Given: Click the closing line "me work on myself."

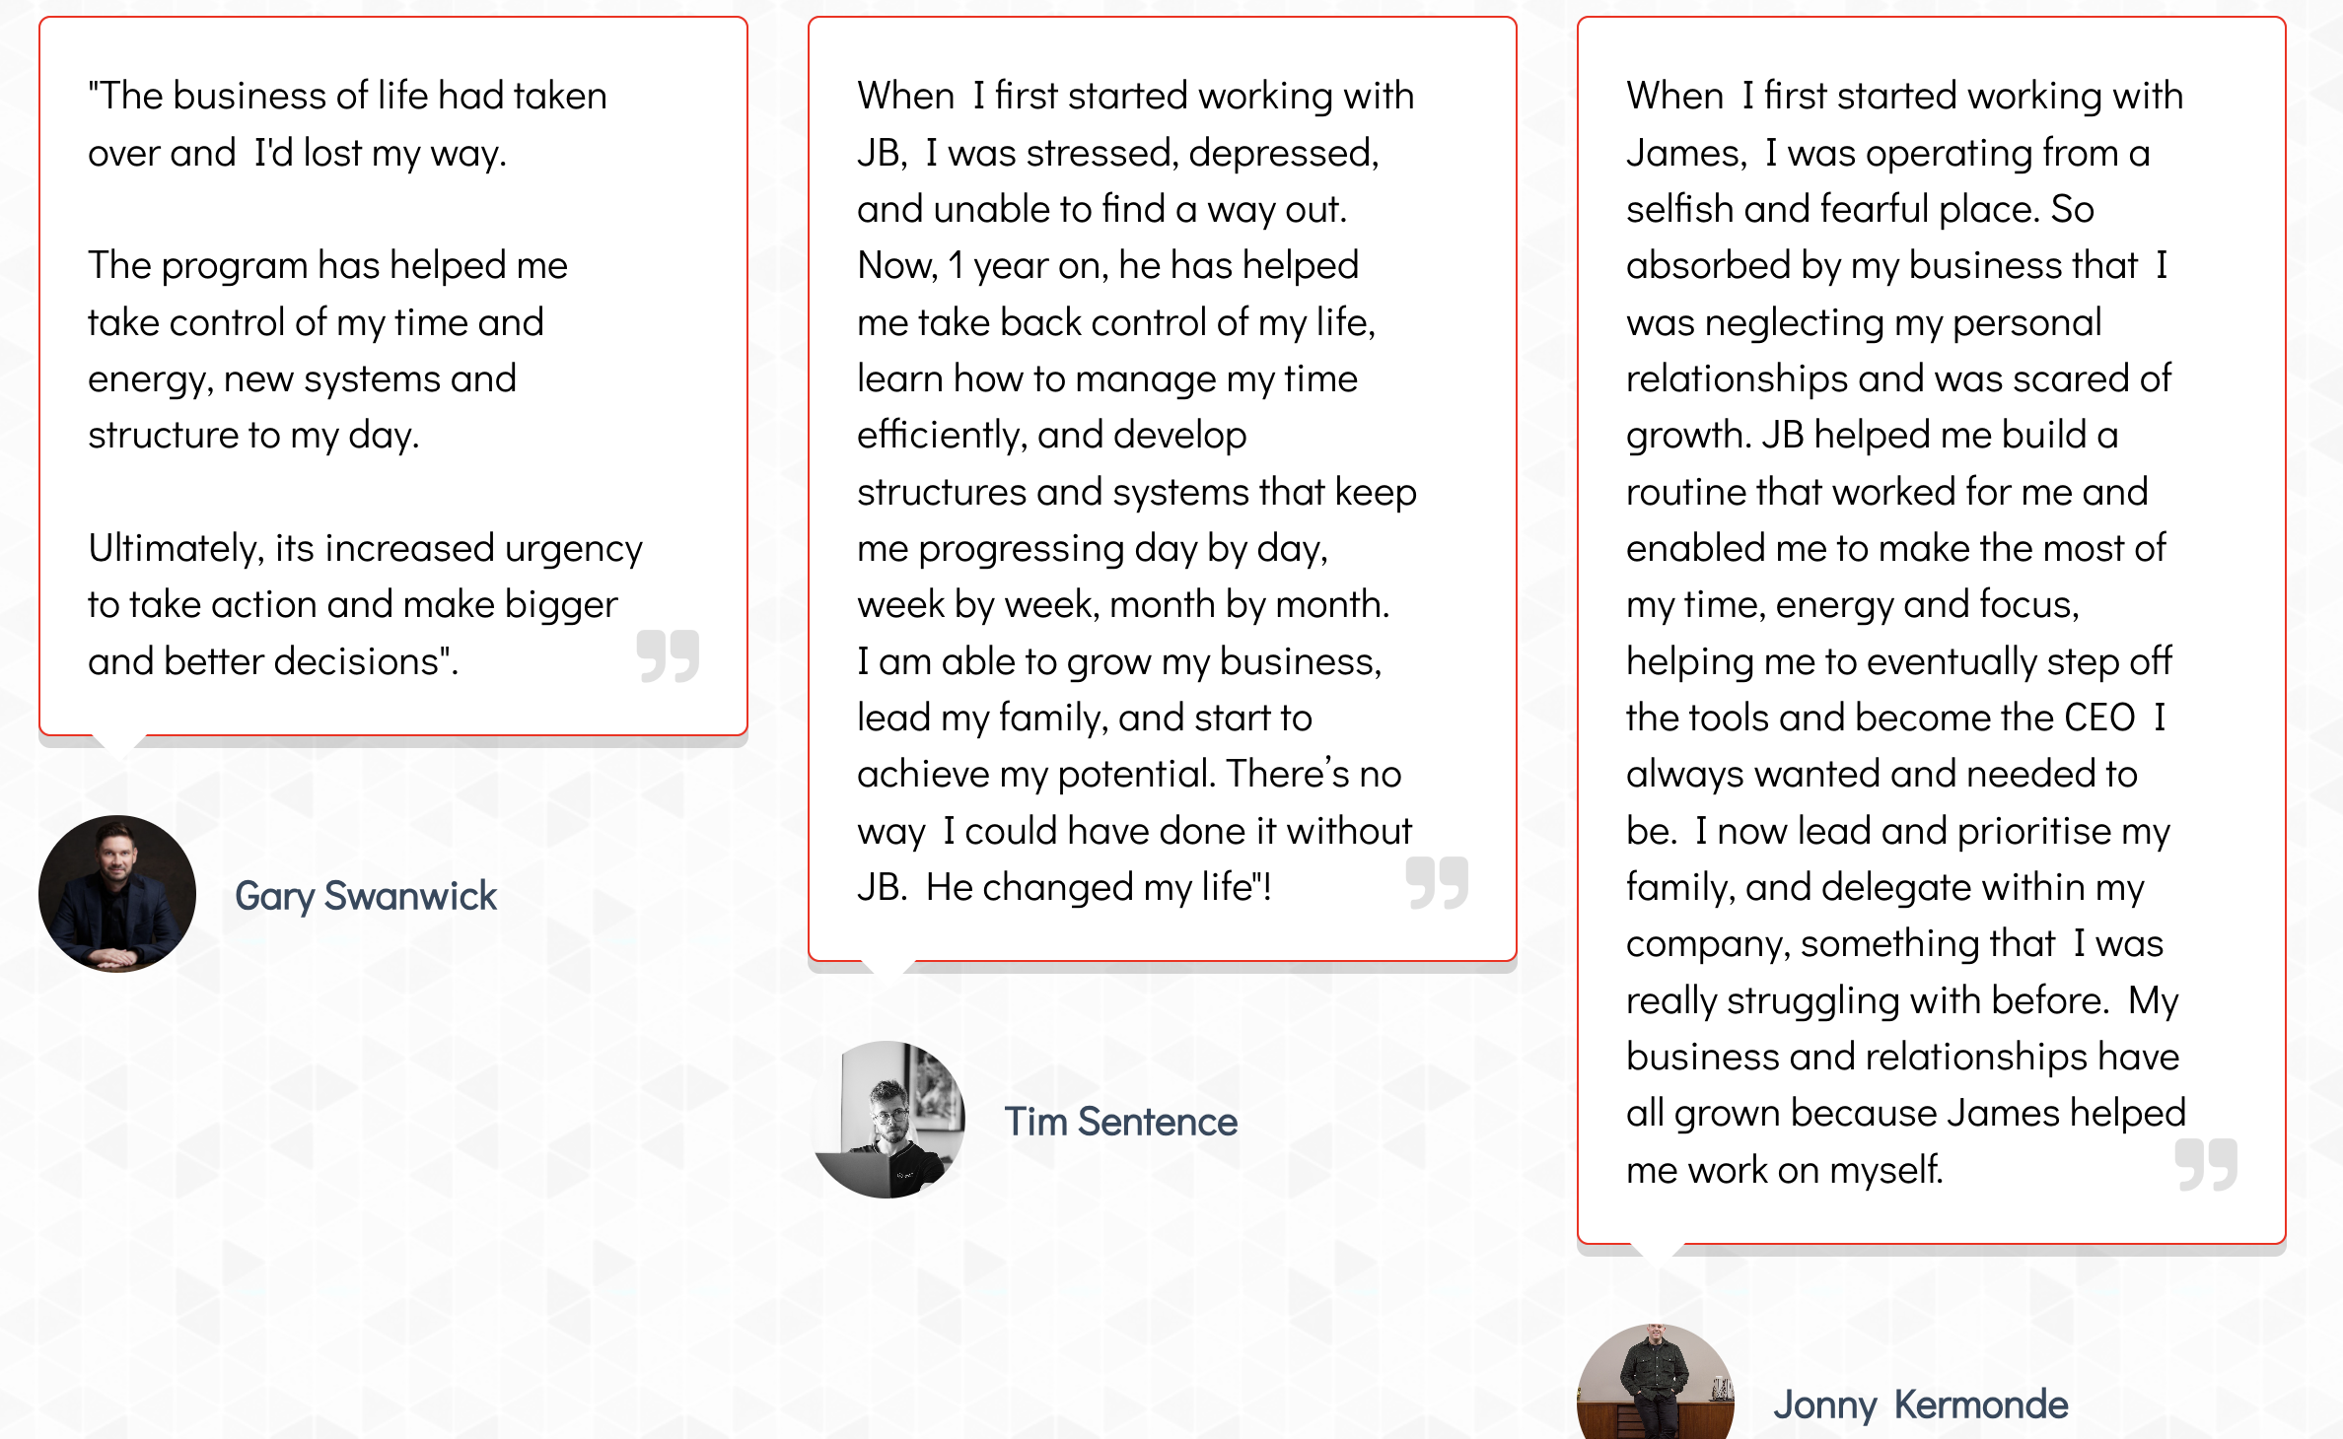Looking at the screenshot, I should click(1784, 1170).
